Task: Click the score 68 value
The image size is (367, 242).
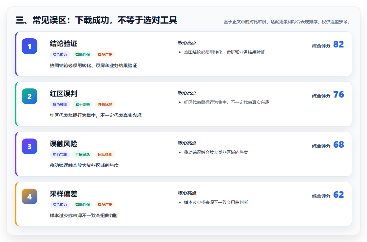Action: click(x=338, y=144)
